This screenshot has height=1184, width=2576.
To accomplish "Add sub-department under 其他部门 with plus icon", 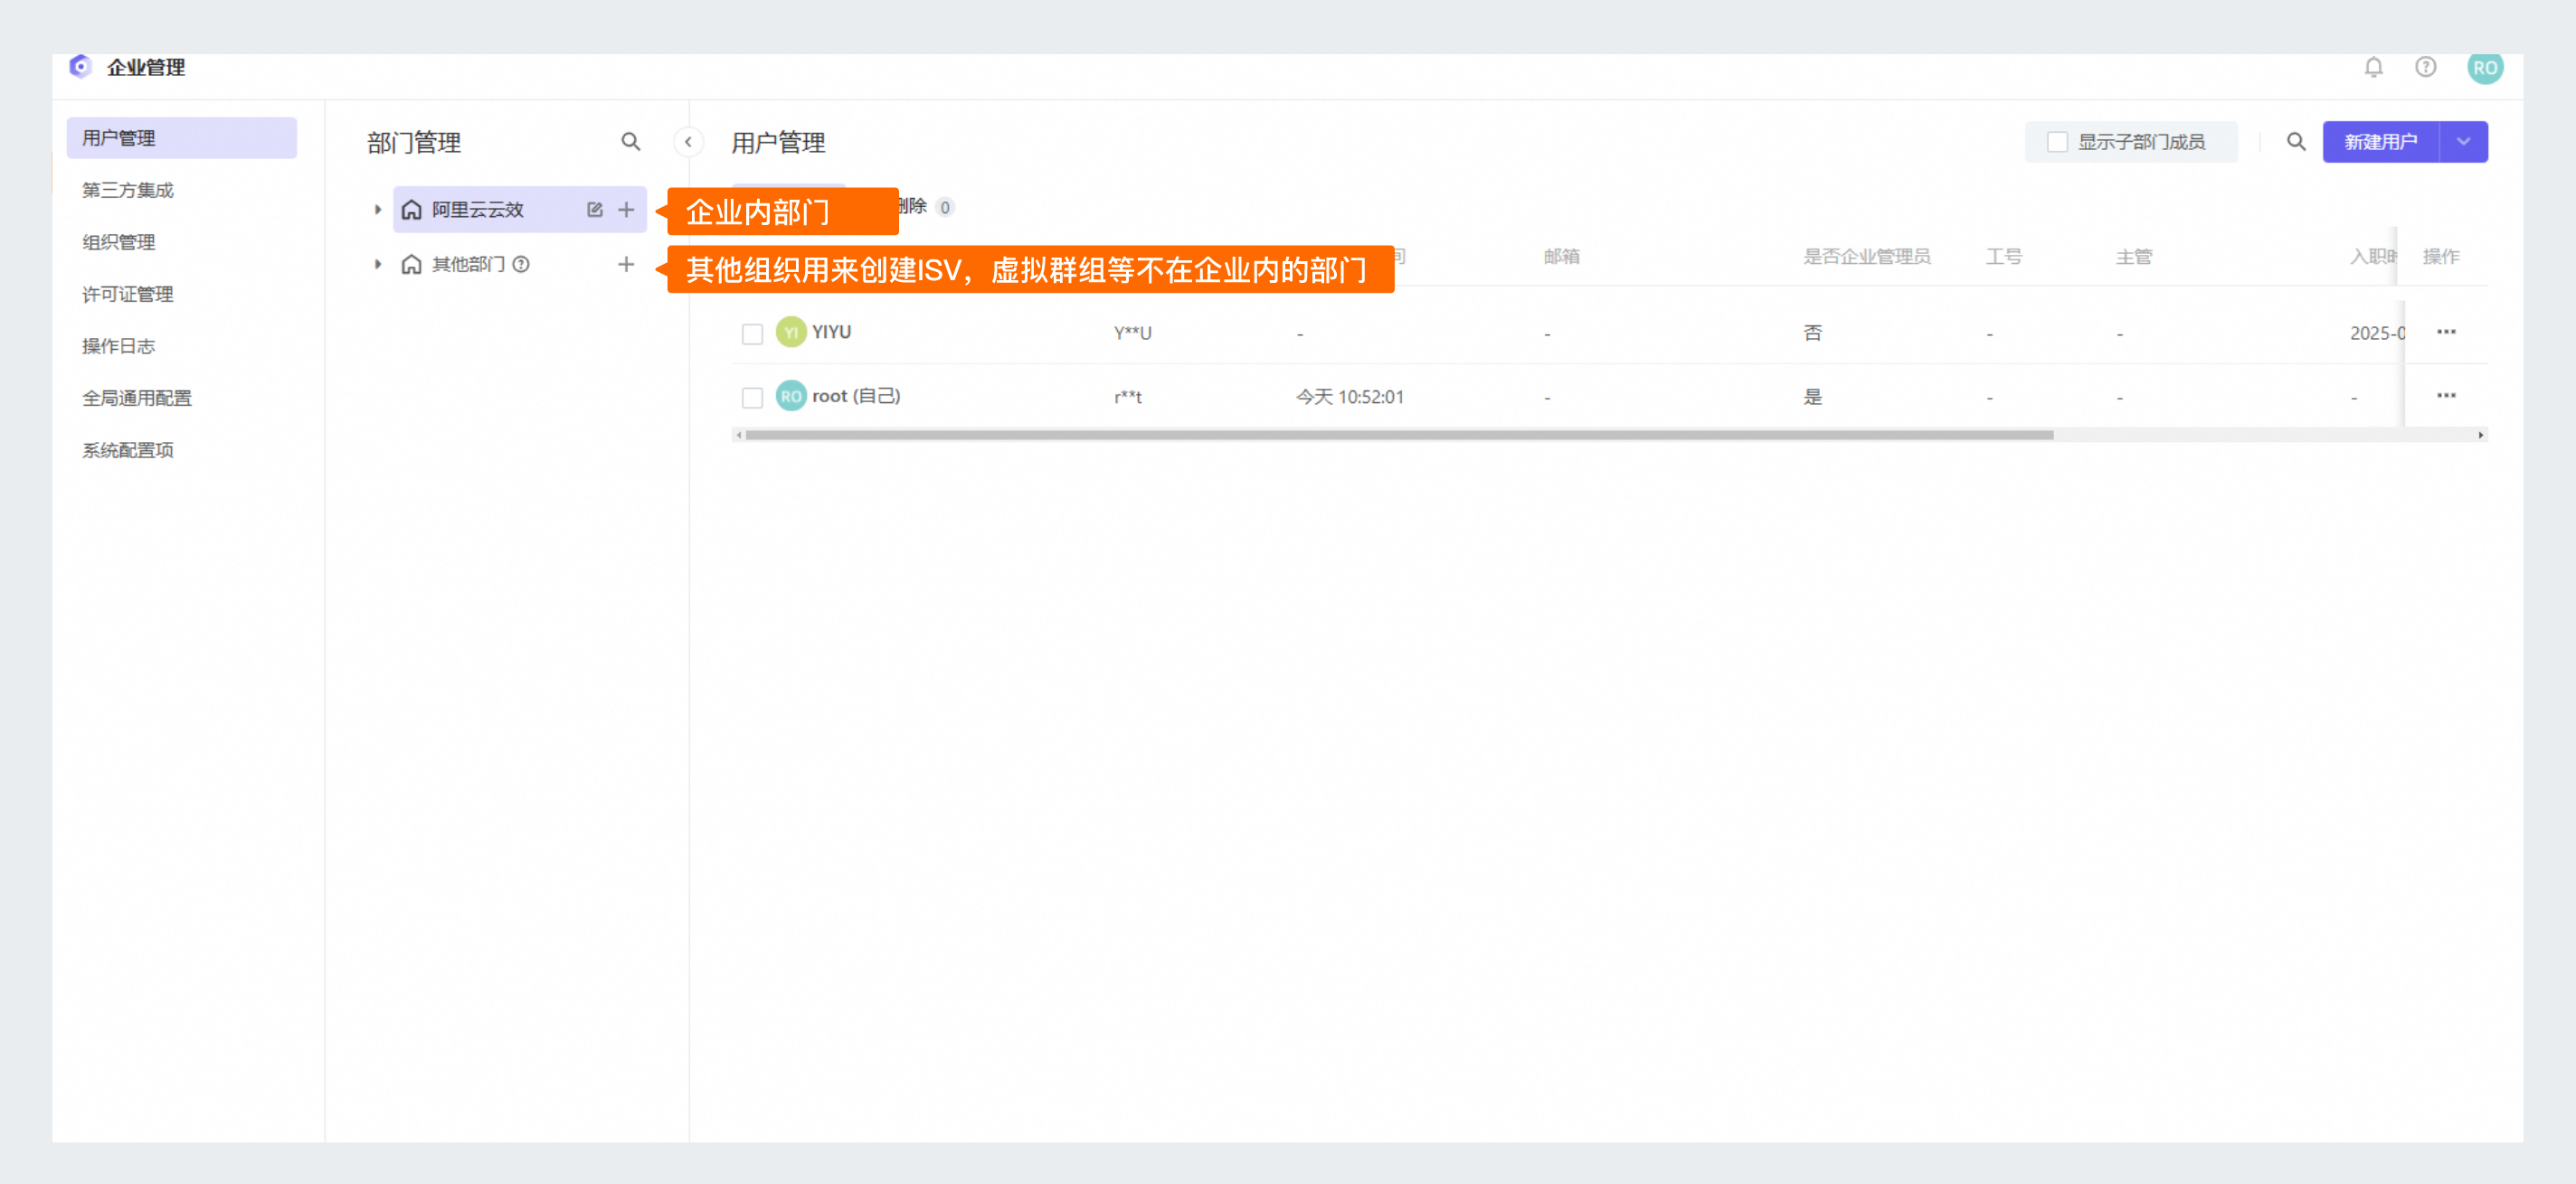I will click(x=626, y=264).
